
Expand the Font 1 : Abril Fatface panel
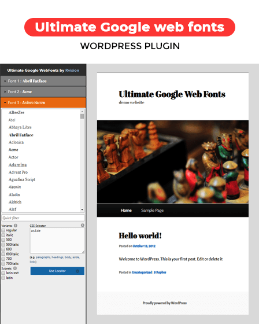click(43, 81)
